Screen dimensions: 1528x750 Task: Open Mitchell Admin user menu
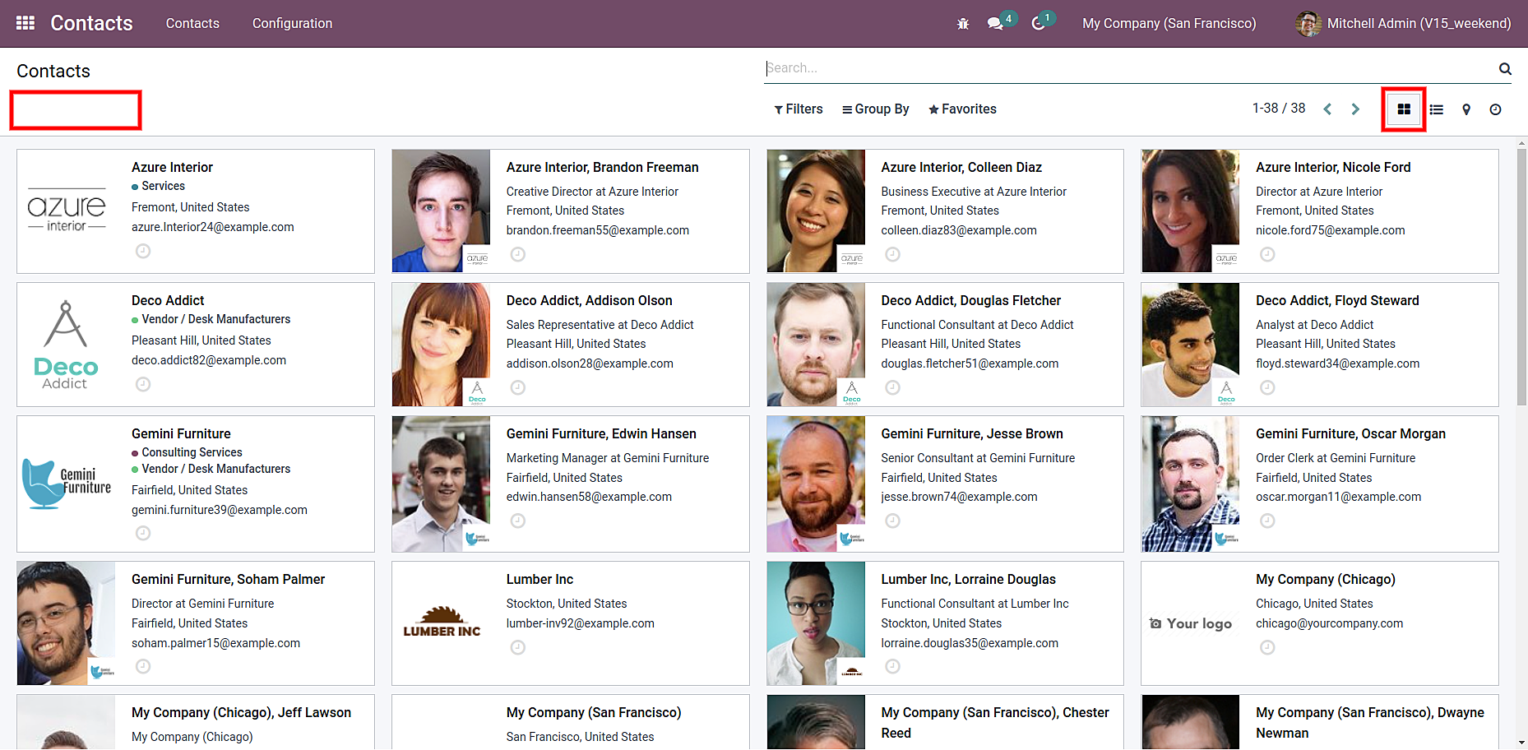(x=1403, y=23)
